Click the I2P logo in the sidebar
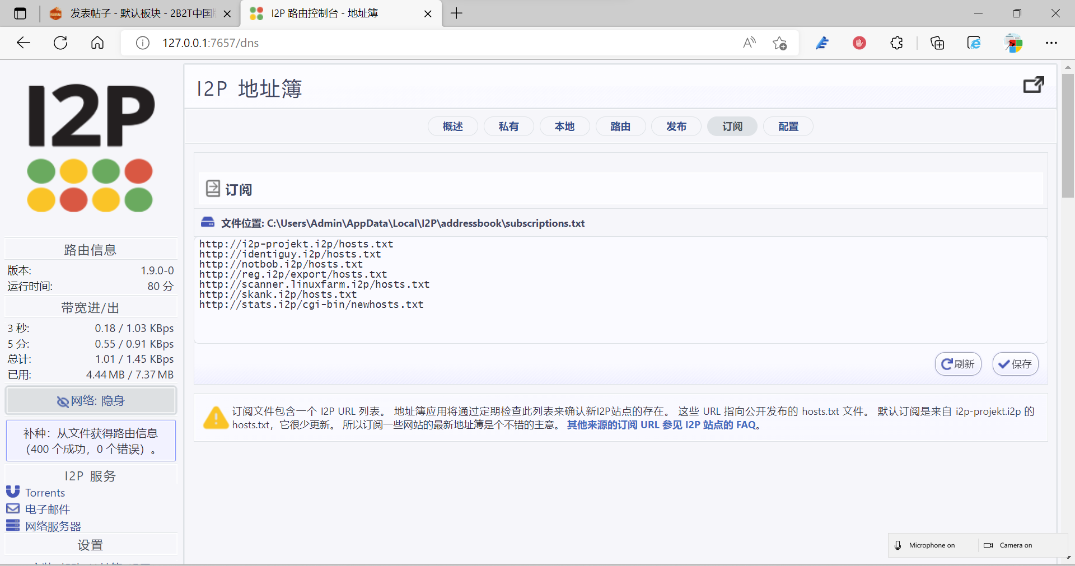Viewport: 1075px width, 566px height. (x=91, y=148)
